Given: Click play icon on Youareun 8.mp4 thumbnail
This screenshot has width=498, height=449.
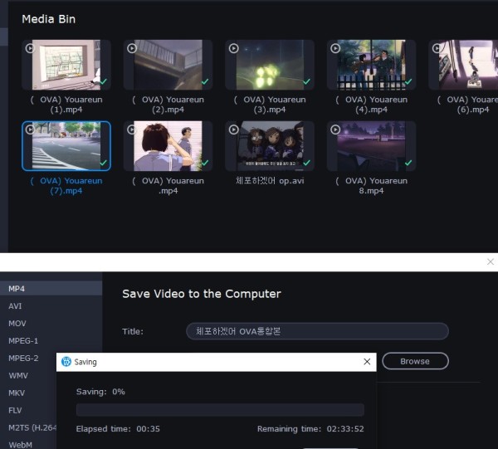Looking at the screenshot, I should click(x=335, y=129).
